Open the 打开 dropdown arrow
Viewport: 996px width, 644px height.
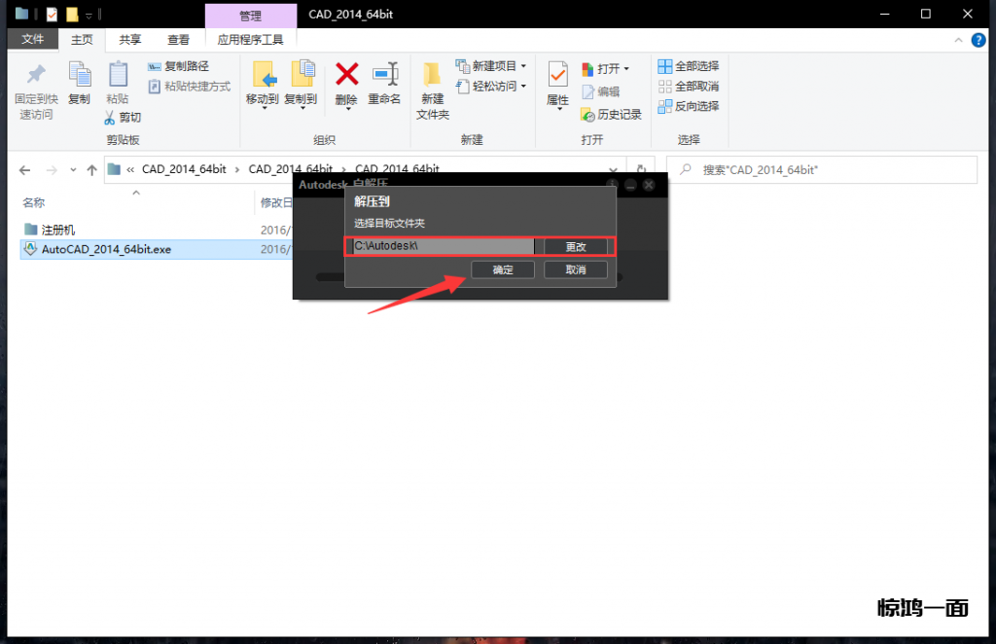[626, 69]
